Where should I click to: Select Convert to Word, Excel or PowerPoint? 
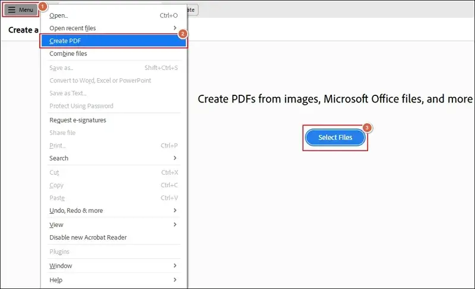point(113,81)
